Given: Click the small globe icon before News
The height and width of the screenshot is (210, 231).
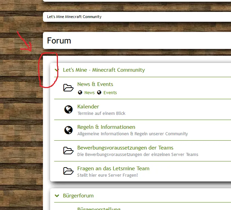Looking at the screenshot, I should coord(80,92).
